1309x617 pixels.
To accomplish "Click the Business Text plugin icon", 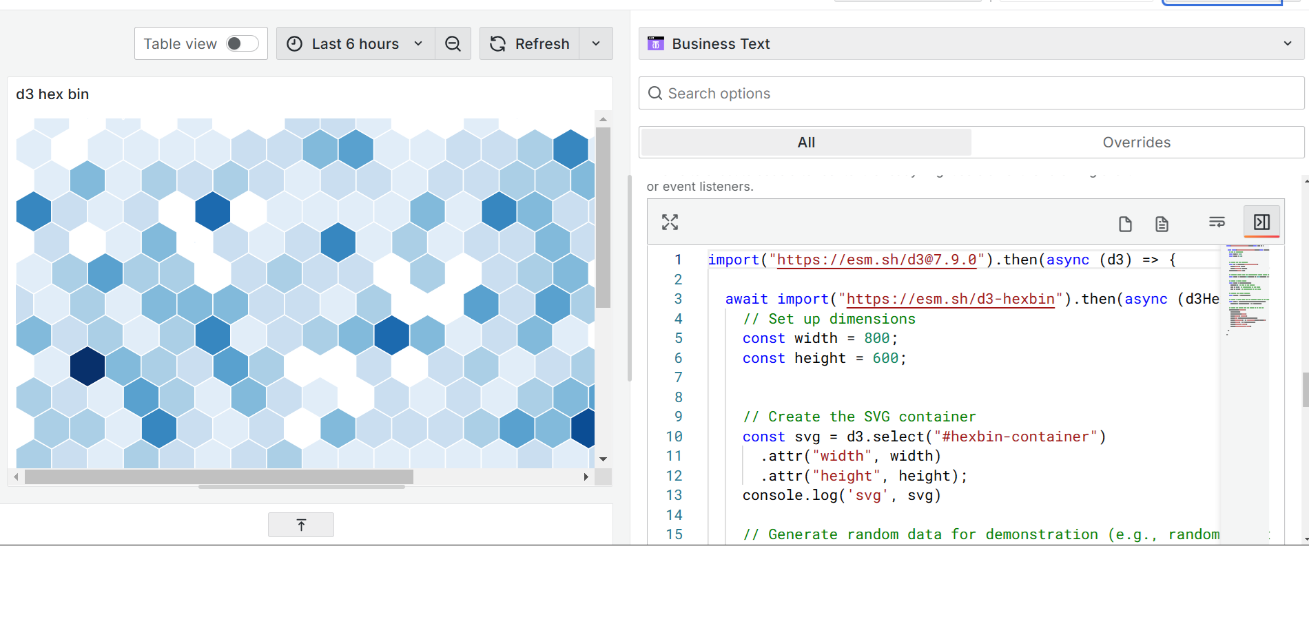I will coord(656,44).
